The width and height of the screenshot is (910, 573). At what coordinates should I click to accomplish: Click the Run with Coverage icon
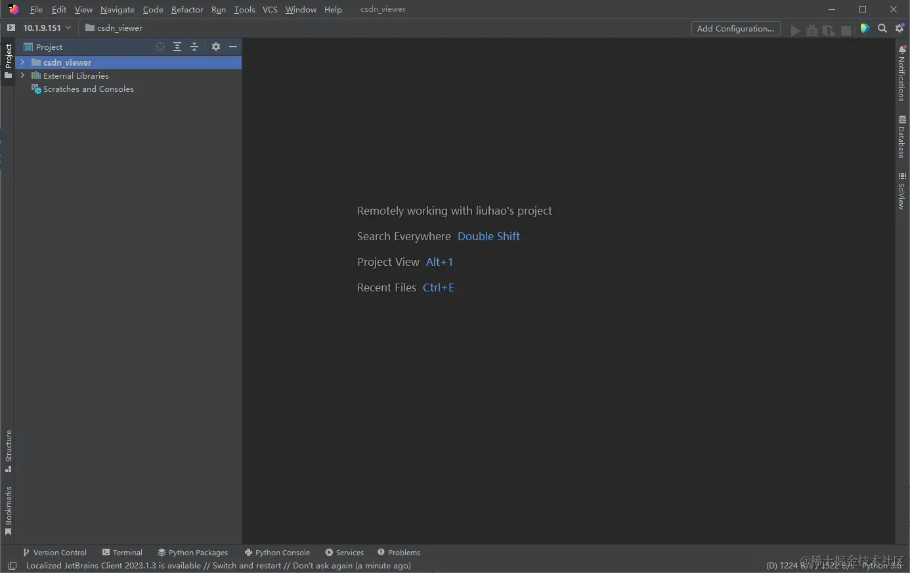click(x=829, y=30)
